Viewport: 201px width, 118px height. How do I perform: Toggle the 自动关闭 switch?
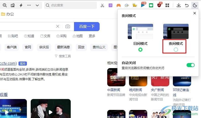tap(191, 65)
